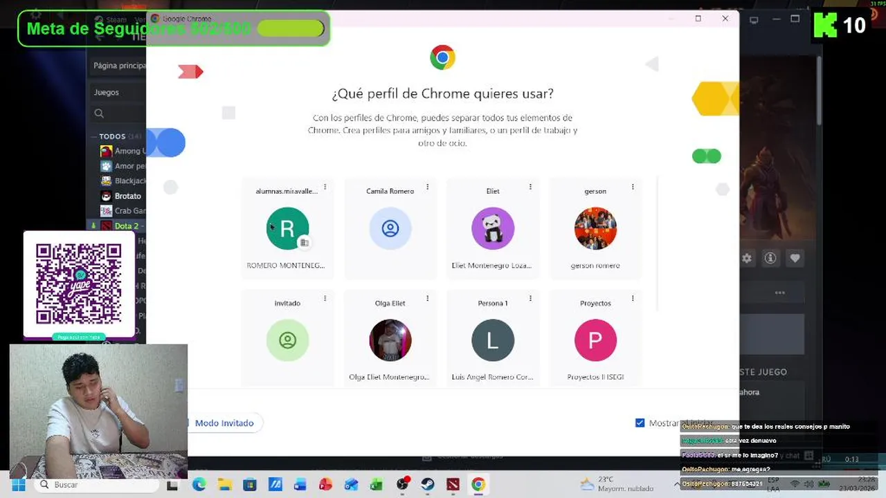Click 'ROMERO MONTENEGR...' profile label
Image resolution: width=886 pixels, height=498 pixels.
click(x=286, y=266)
